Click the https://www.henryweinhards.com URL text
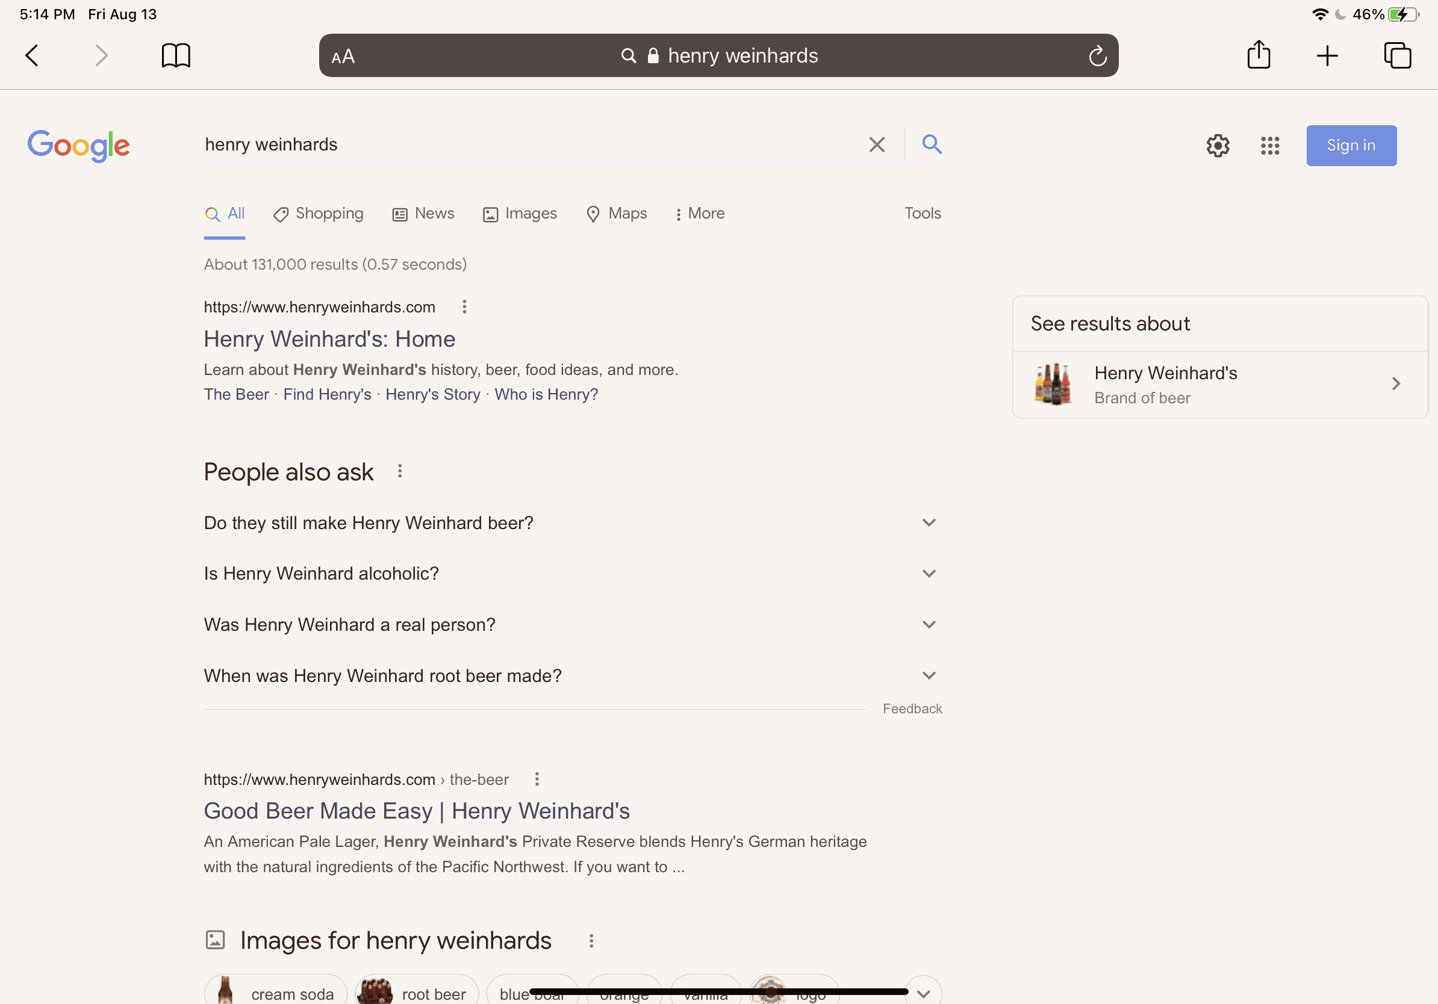 click(319, 308)
